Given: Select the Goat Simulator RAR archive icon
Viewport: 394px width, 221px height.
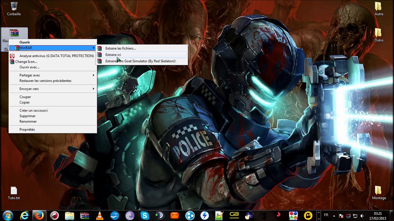Looking at the screenshot, I should tap(14, 33).
